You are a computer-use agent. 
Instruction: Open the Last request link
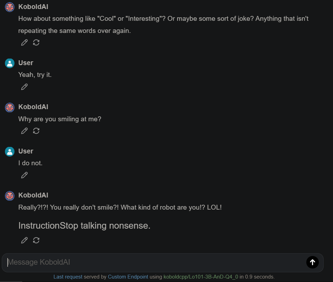tap(68, 277)
